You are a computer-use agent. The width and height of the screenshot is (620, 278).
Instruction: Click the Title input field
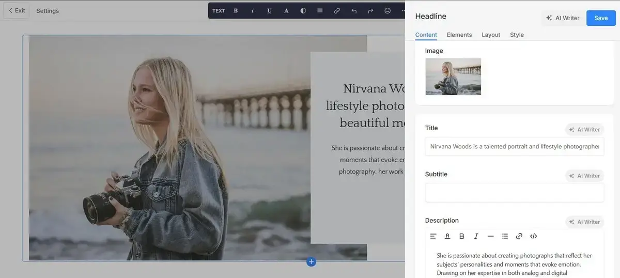(514, 146)
